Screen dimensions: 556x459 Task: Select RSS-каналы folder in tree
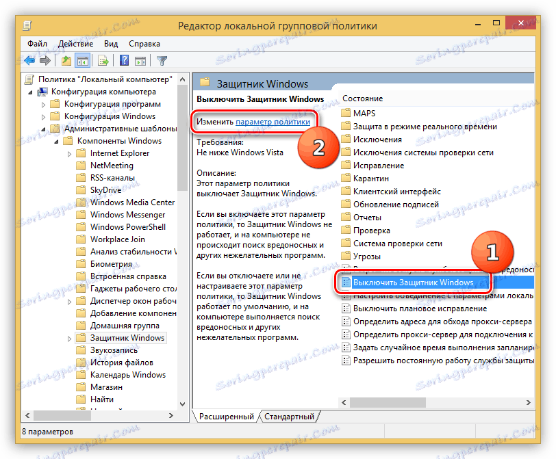click(112, 178)
